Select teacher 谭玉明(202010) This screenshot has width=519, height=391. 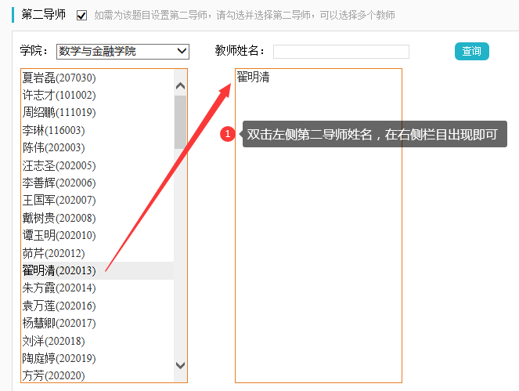coord(59,235)
